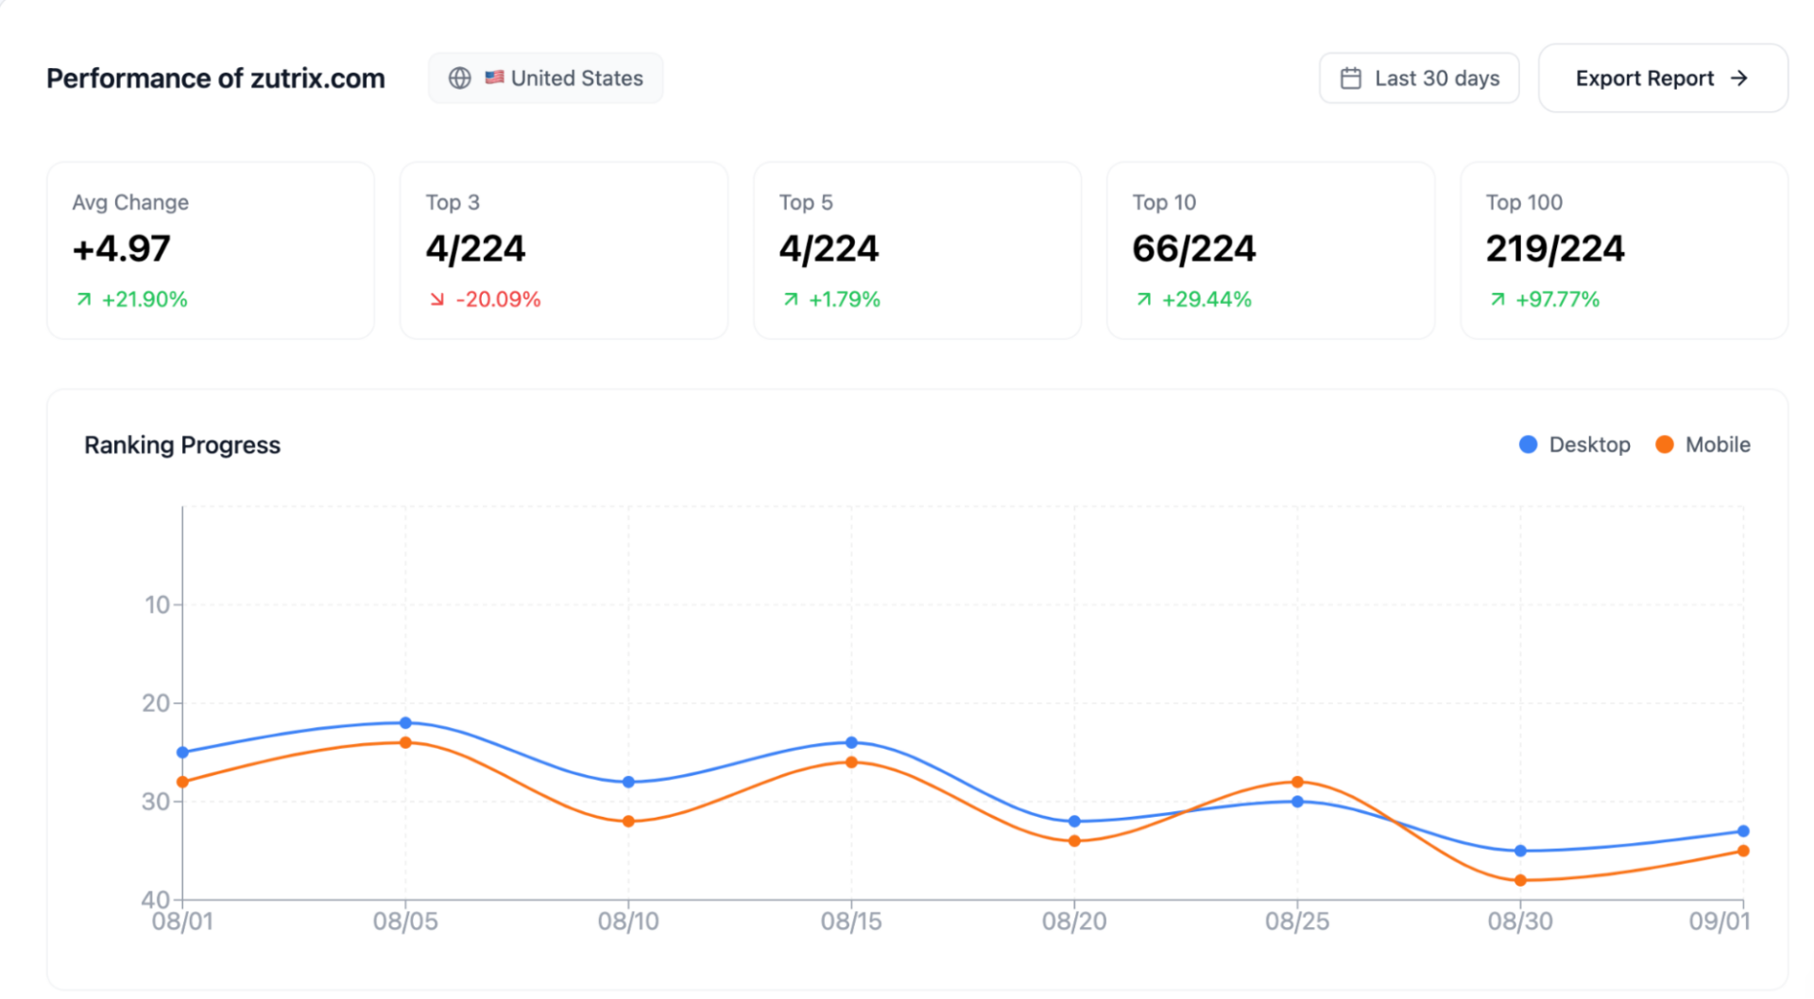Click the red down arrow in Top 3
The width and height of the screenshot is (1814, 999).
[436, 299]
